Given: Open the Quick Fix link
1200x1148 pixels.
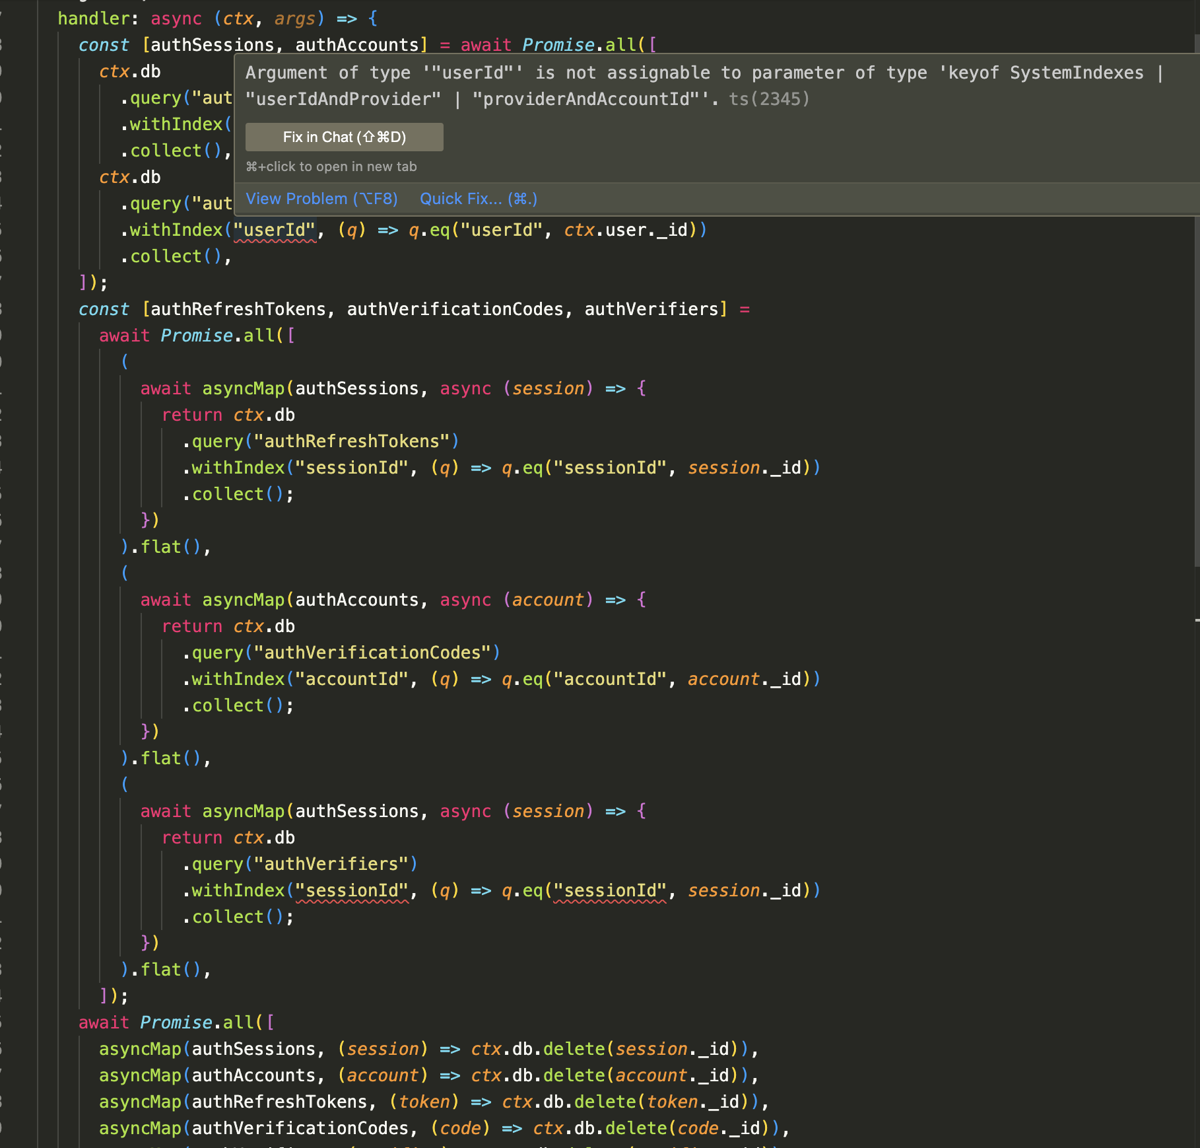Looking at the screenshot, I should (479, 199).
